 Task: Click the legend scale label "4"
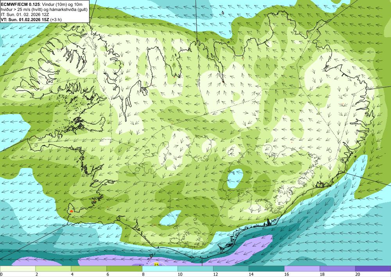pyautogui.click(x=72, y=275)
